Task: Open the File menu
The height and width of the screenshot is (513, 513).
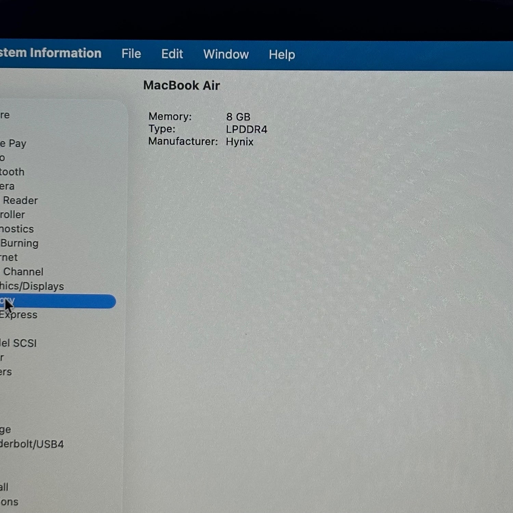Action: pos(131,54)
